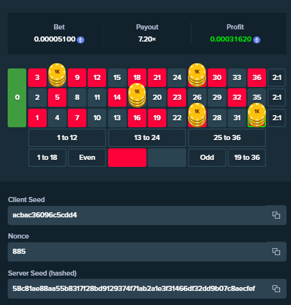Place a chip on red 9
The width and height of the screenshot is (291, 305).
77,77
